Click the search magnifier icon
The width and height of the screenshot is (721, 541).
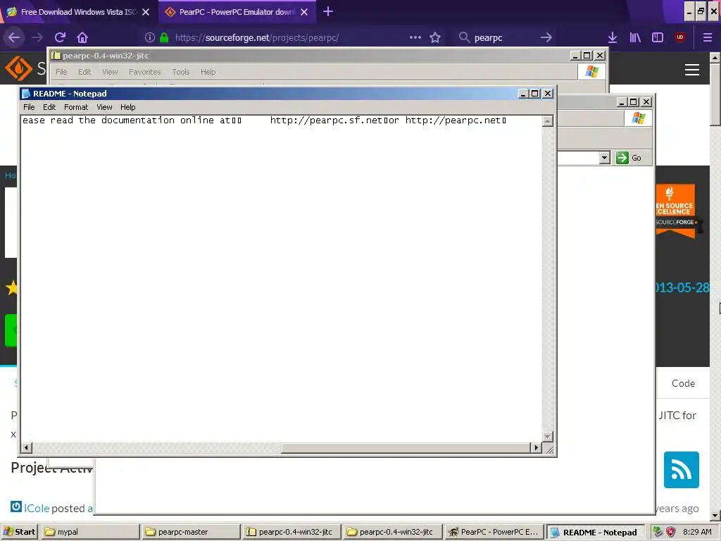point(465,37)
